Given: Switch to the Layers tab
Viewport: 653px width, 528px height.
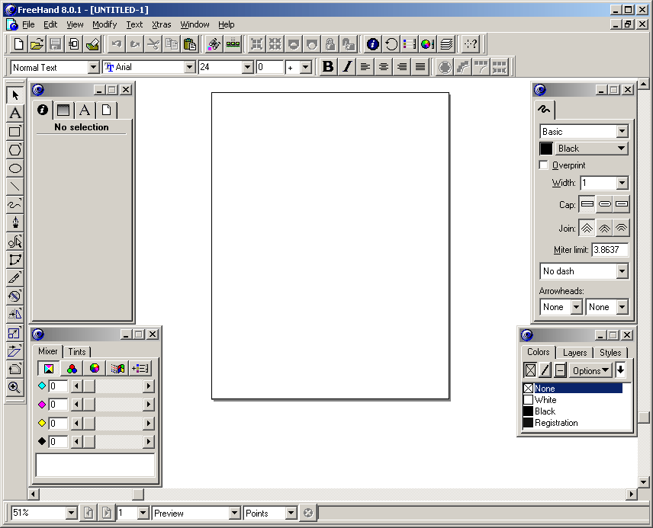Looking at the screenshot, I should (x=574, y=353).
